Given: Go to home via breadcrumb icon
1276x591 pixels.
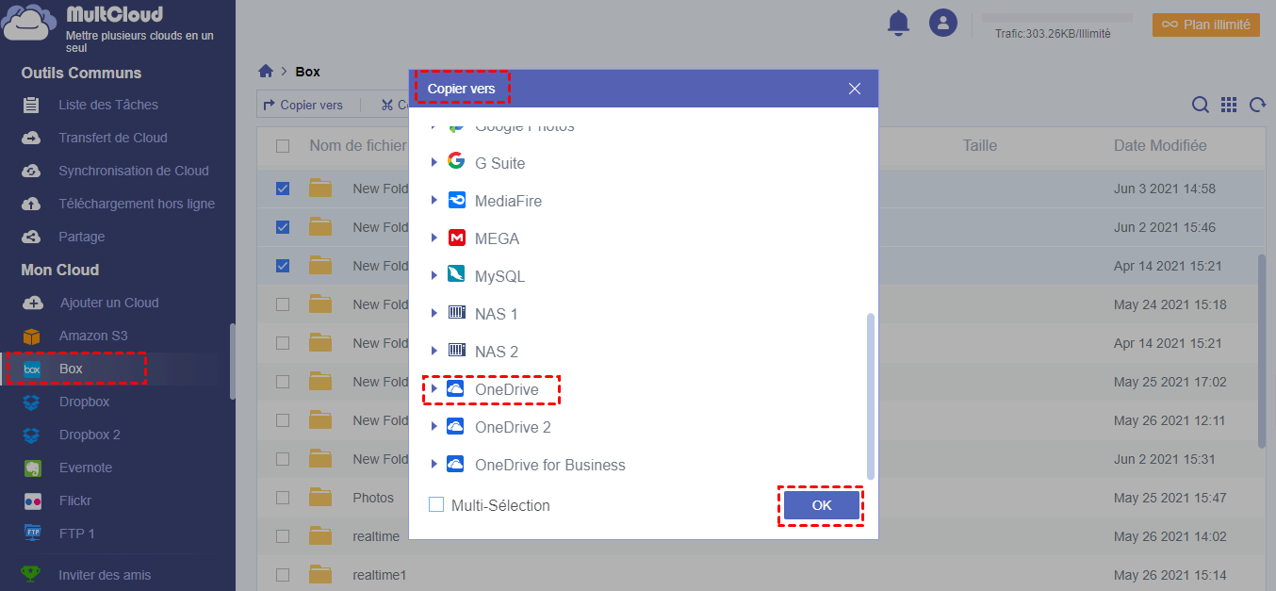Looking at the screenshot, I should point(266,72).
